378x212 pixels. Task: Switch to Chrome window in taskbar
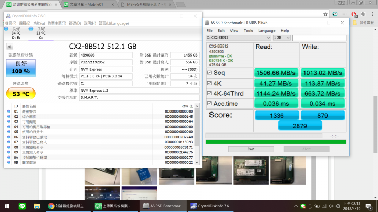(x=68, y=206)
